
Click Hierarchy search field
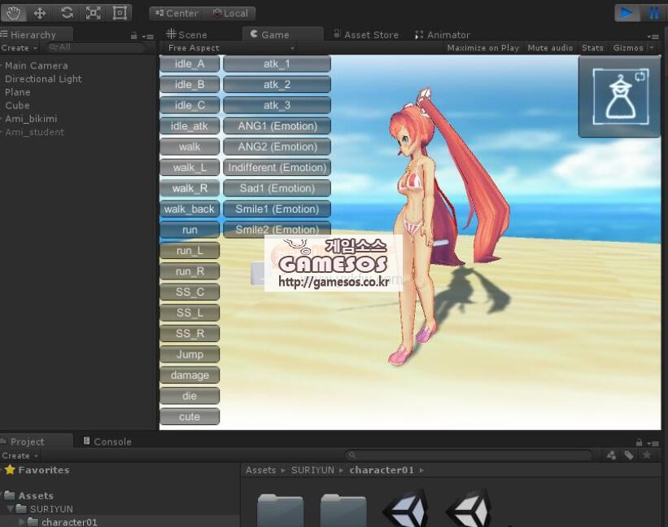94,47
